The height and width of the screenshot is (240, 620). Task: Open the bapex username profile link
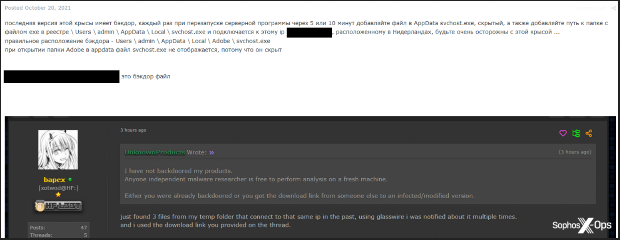(x=55, y=180)
